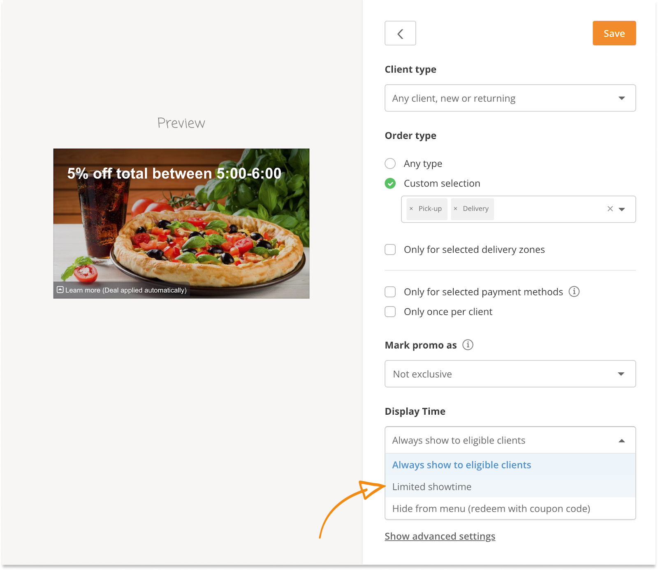Check Only for selected payment methods
658x570 pixels.
coord(390,292)
